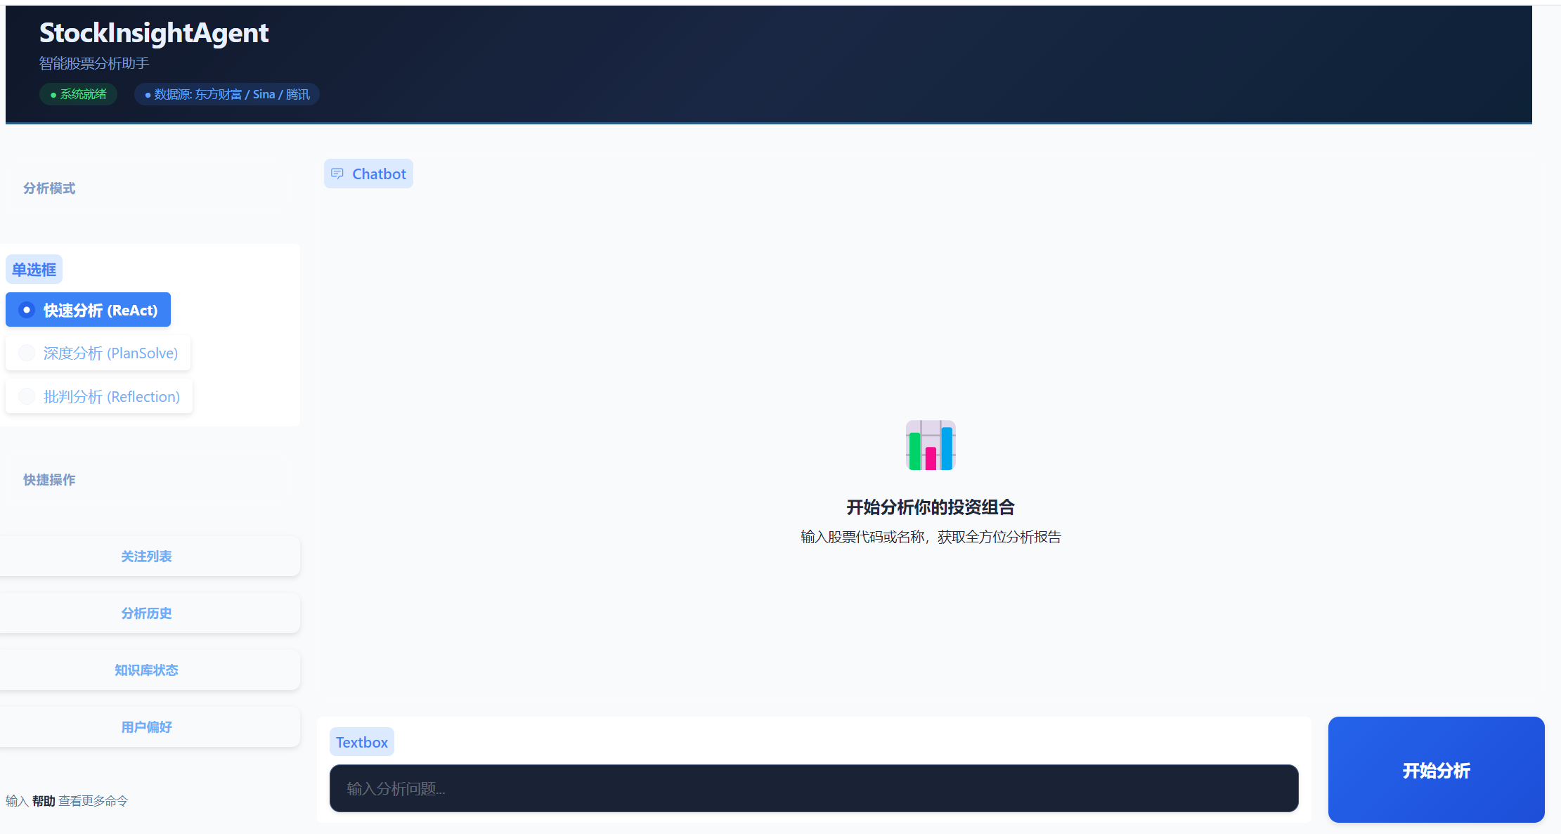Image resolution: width=1561 pixels, height=834 pixels.
Task: Click the 快捷操作 section heading
Action: [49, 480]
